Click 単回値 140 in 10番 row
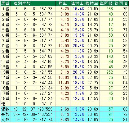129x123 pixels. pyautogui.click(x=109, y=57)
